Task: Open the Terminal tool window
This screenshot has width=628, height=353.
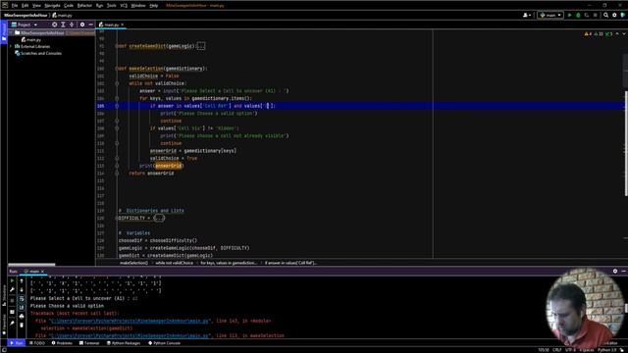Action: click(x=89, y=343)
